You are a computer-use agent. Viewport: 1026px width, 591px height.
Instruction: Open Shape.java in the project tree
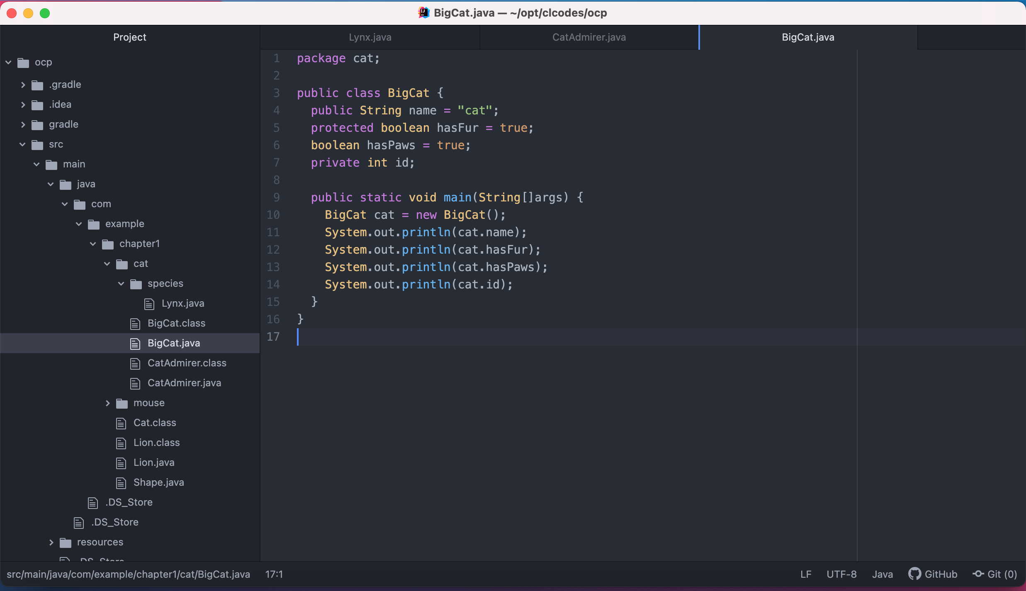pos(159,483)
